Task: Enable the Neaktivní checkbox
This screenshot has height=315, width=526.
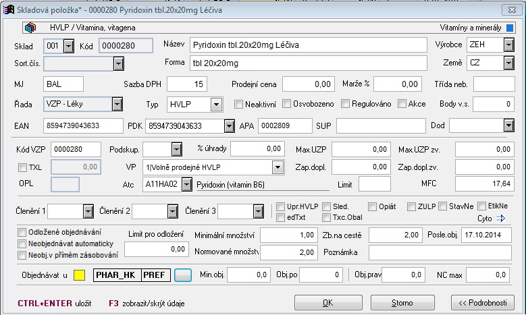Action: [238, 104]
